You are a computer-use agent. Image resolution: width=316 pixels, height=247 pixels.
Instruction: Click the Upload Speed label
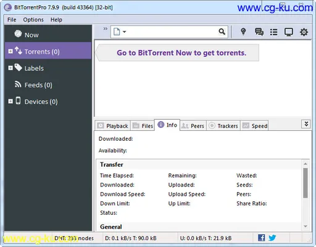point(187,195)
